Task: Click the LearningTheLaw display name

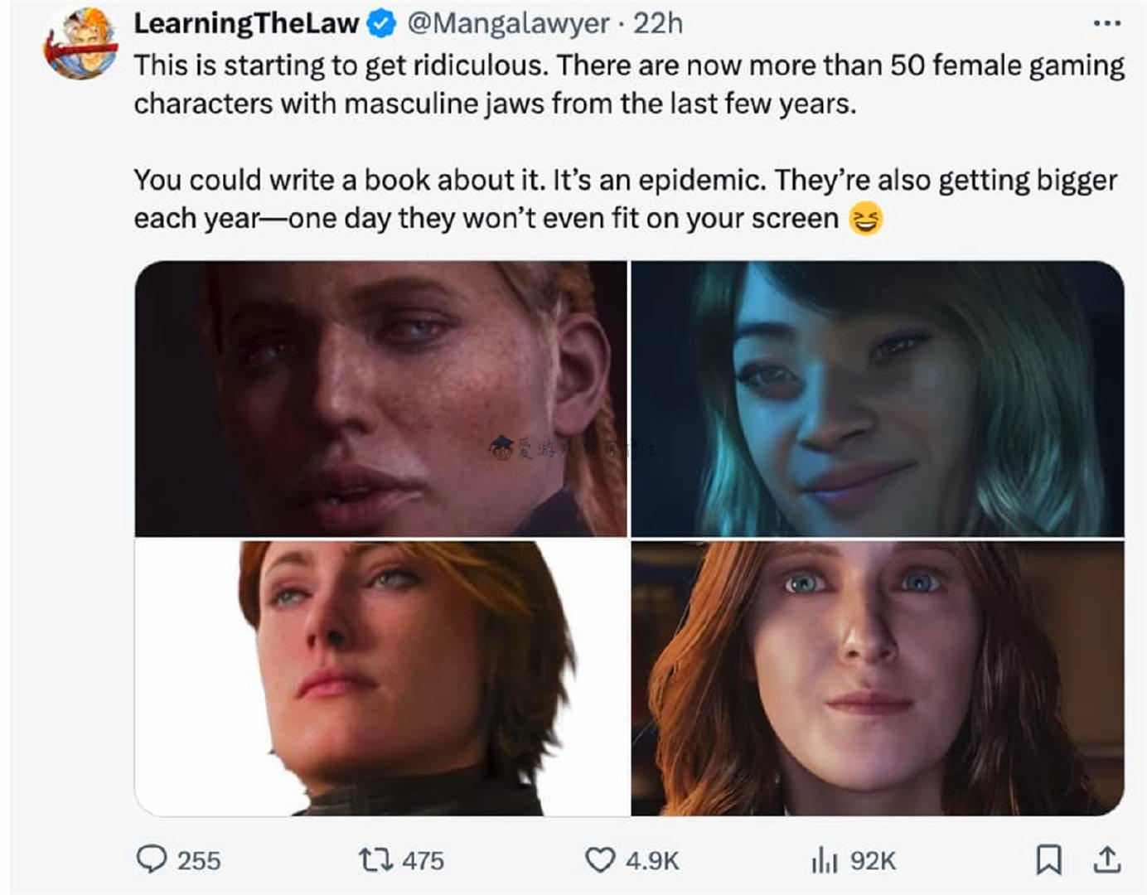Action: [x=246, y=23]
